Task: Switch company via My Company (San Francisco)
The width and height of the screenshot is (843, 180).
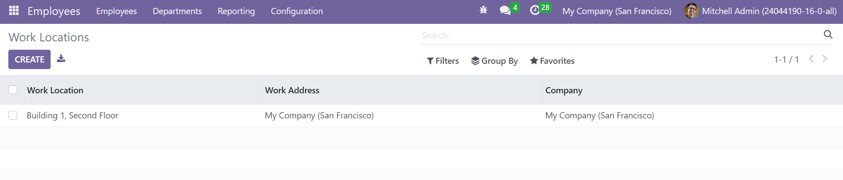Action: pos(617,11)
